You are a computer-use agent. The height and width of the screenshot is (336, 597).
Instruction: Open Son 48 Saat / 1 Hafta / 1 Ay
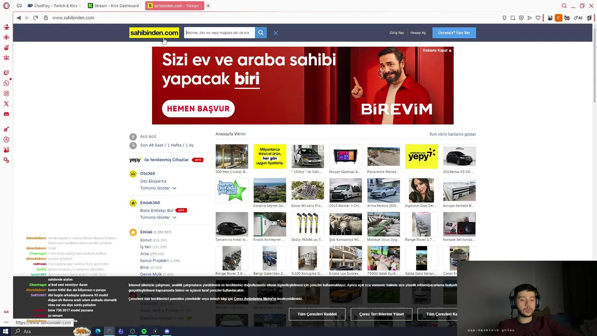[x=167, y=145]
